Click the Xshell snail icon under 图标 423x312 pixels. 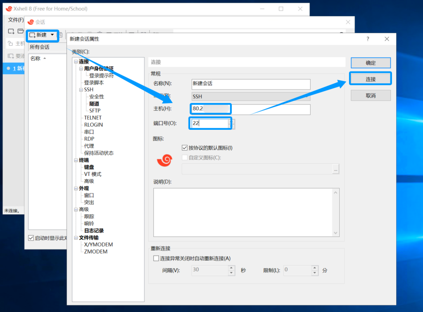pyautogui.click(x=164, y=160)
